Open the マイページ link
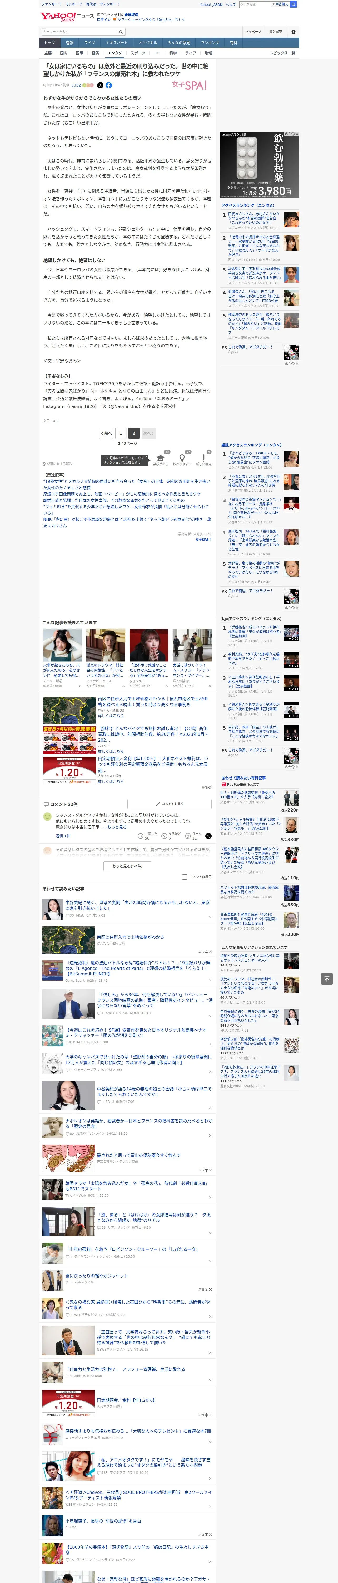The image size is (338, 1583). [253, 32]
